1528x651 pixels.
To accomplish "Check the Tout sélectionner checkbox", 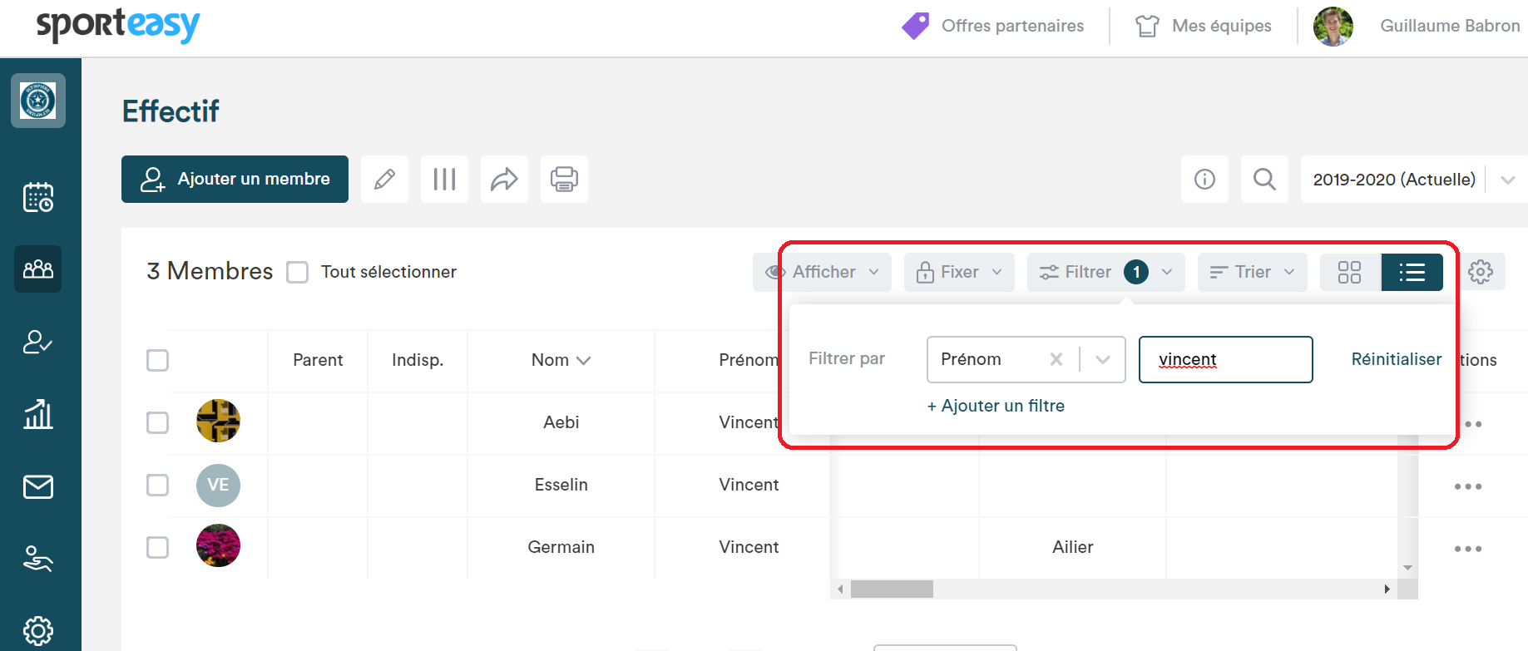I will coord(297,272).
